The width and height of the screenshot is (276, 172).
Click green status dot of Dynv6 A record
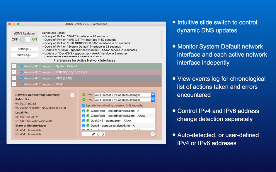tap(88, 126)
